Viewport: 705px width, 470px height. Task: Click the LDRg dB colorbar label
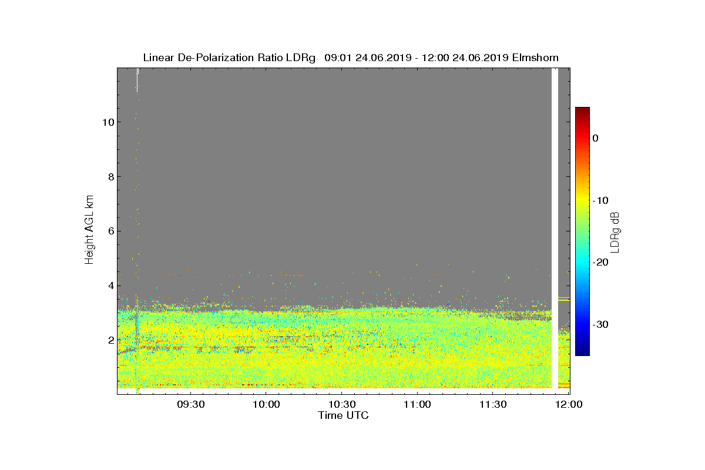615,231
